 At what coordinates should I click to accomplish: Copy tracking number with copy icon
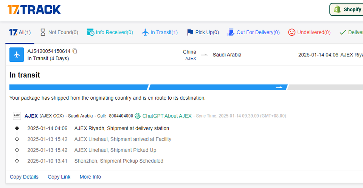coord(75,51)
